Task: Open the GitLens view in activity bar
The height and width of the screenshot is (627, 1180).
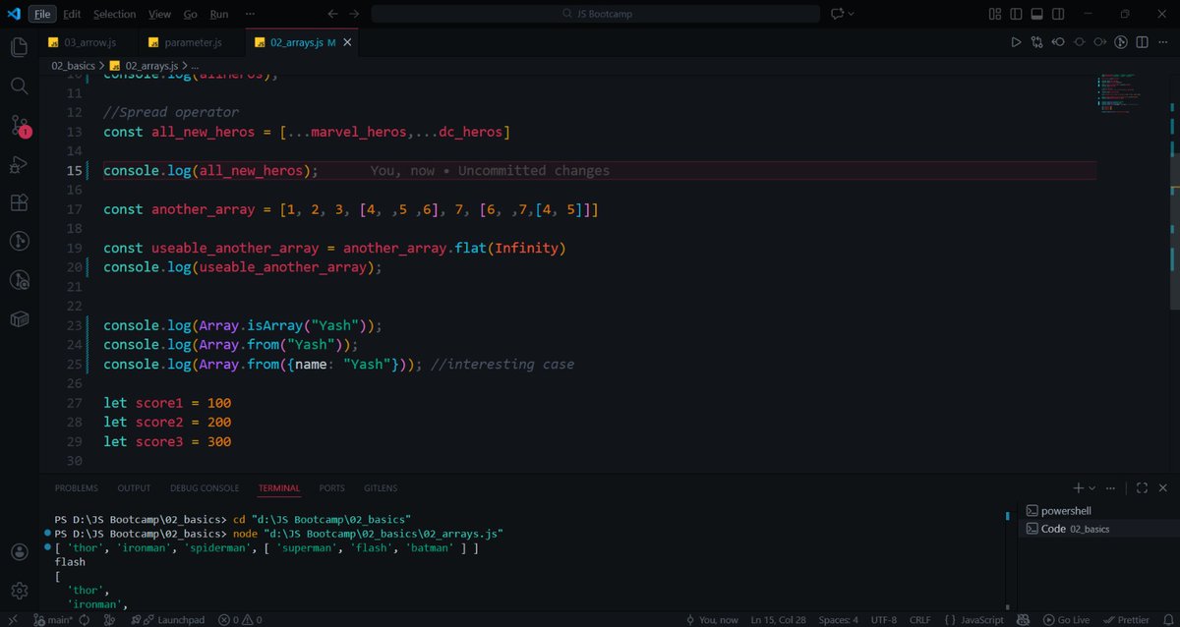Action: (x=19, y=241)
